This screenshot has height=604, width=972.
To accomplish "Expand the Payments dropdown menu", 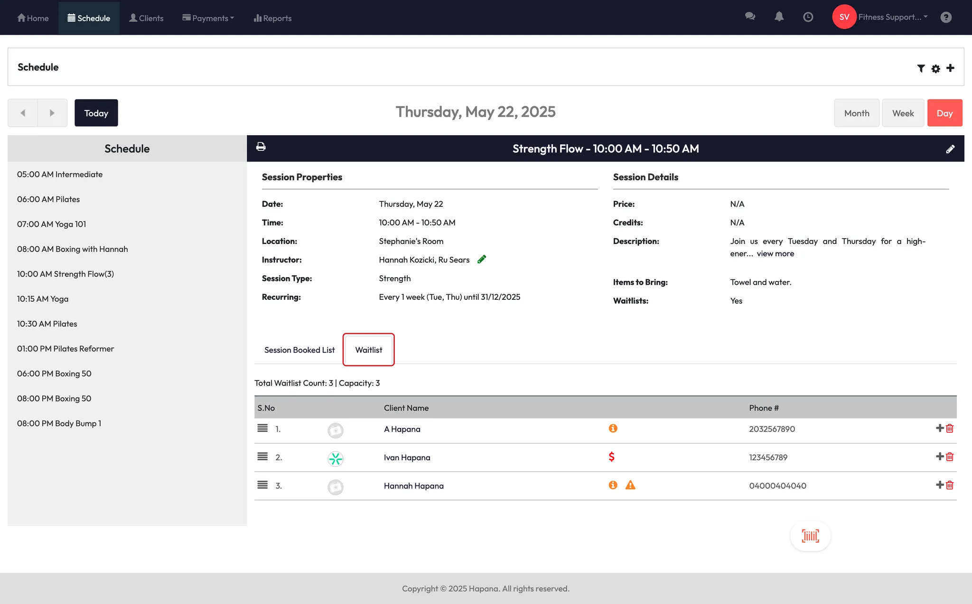I will pyautogui.click(x=208, y=18).
